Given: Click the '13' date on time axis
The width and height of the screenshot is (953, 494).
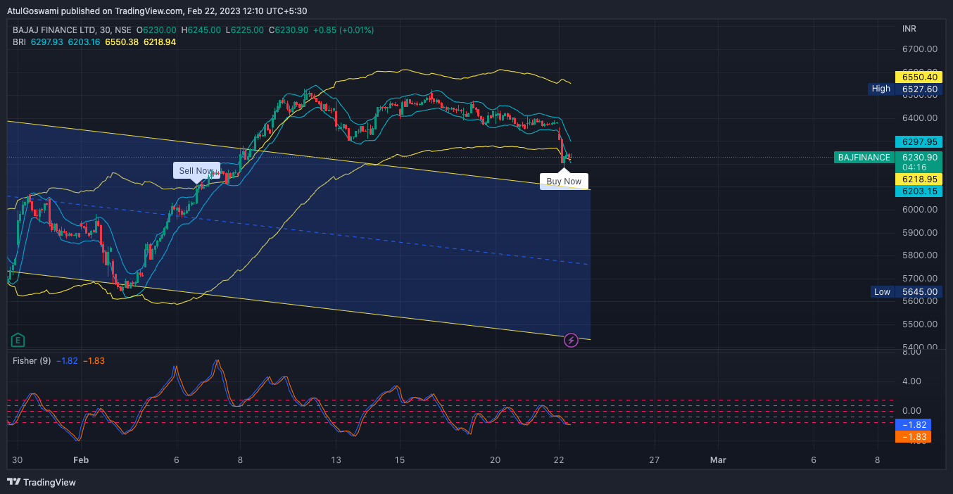Looking at the screenshot, I should (x=336, y=460).
